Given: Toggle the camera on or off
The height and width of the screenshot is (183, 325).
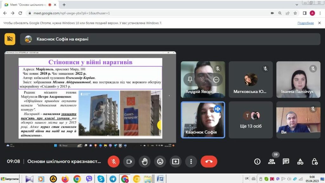Looking at the screenshot, I should 129,161.
